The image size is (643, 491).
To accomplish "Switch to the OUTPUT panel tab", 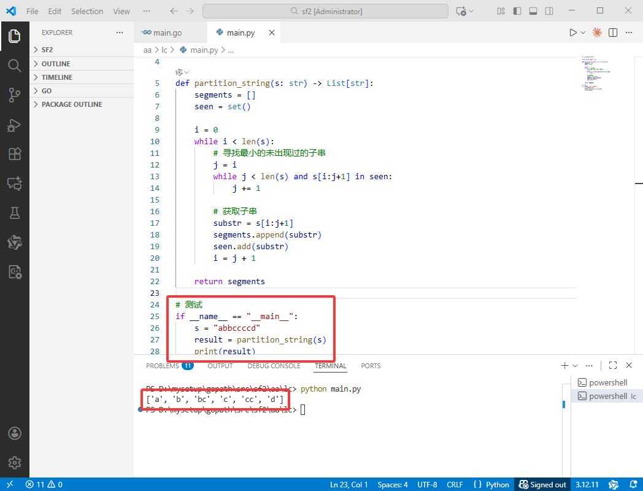I will pyautogui.click(x=220, y=365).
